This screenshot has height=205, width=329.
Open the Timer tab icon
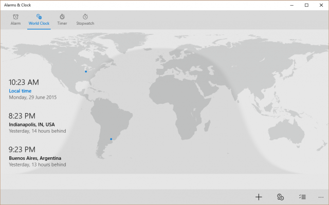pyautogui.click(x=62, y=16)
